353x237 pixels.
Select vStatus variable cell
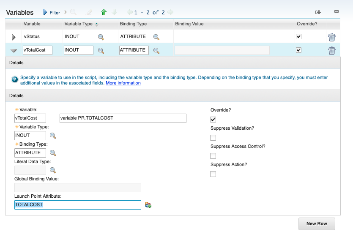(x=32, y=36)
